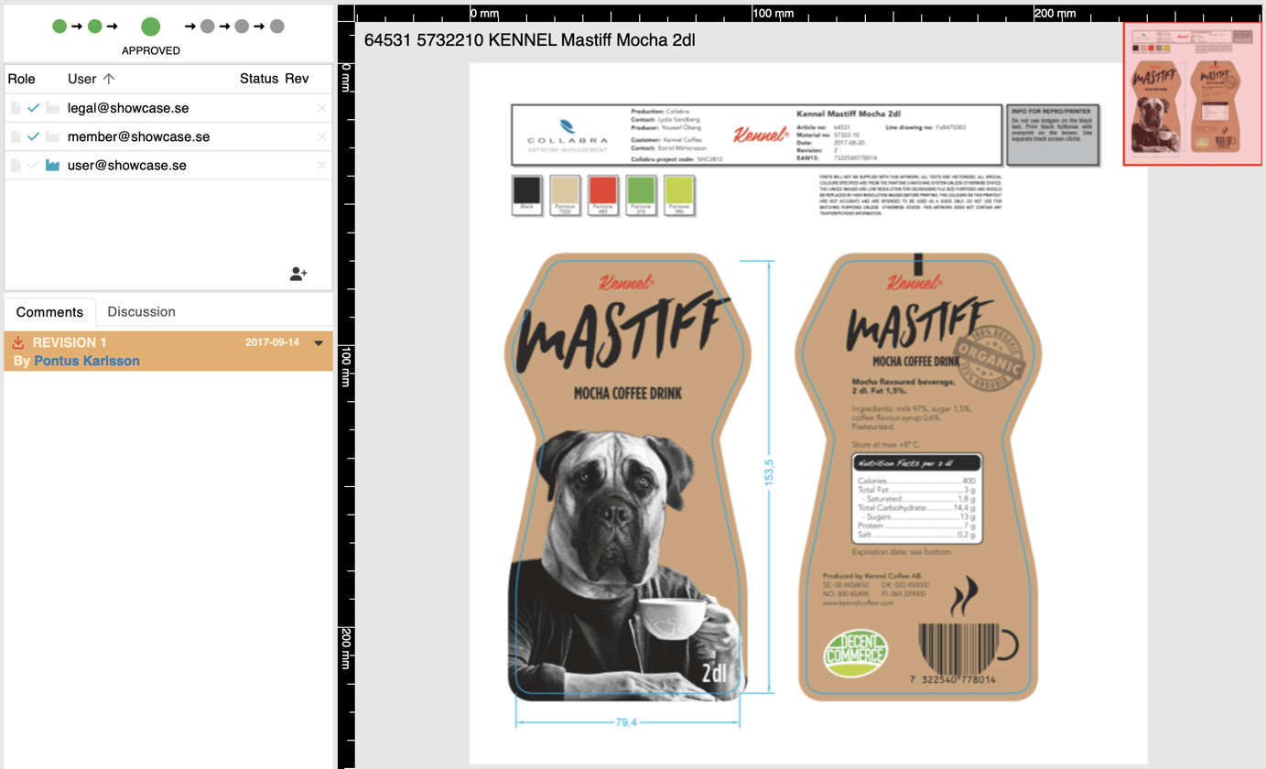Select the Comments tab
This screenshot has height=769, width=1266.
click(49, 311)
